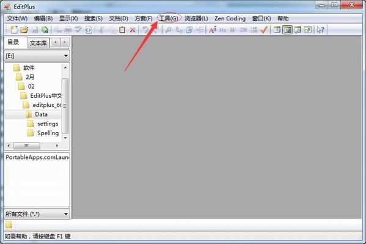Switch to the 文本库 tab
Image resolution: width=366 pixels, height=244 pixels.
tap(38, 43)
